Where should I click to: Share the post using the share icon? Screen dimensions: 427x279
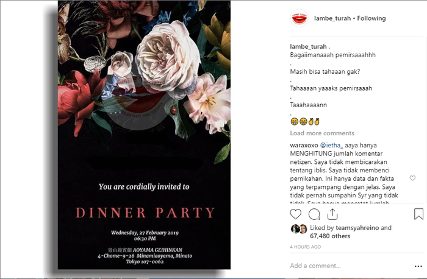click(x=332, y=214)
